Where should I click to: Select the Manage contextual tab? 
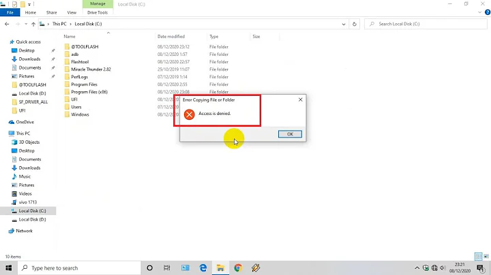pyautogui.click(x=98, y=4)
